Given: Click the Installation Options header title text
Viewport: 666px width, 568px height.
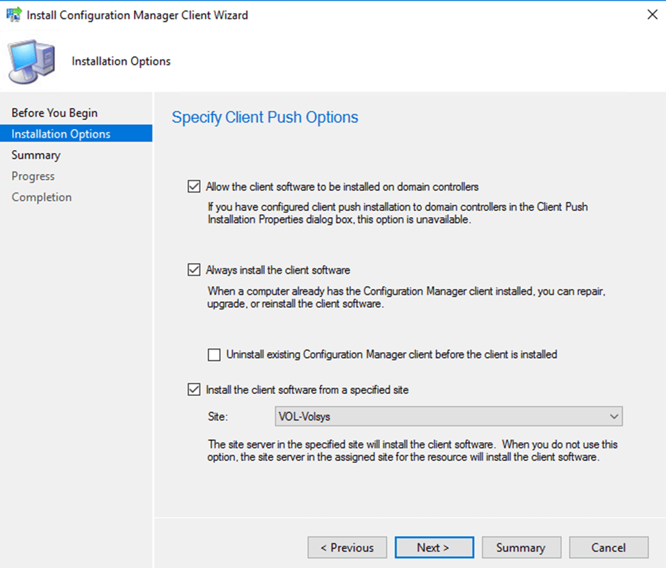Looking at the screenshot, I should [121, 61].
